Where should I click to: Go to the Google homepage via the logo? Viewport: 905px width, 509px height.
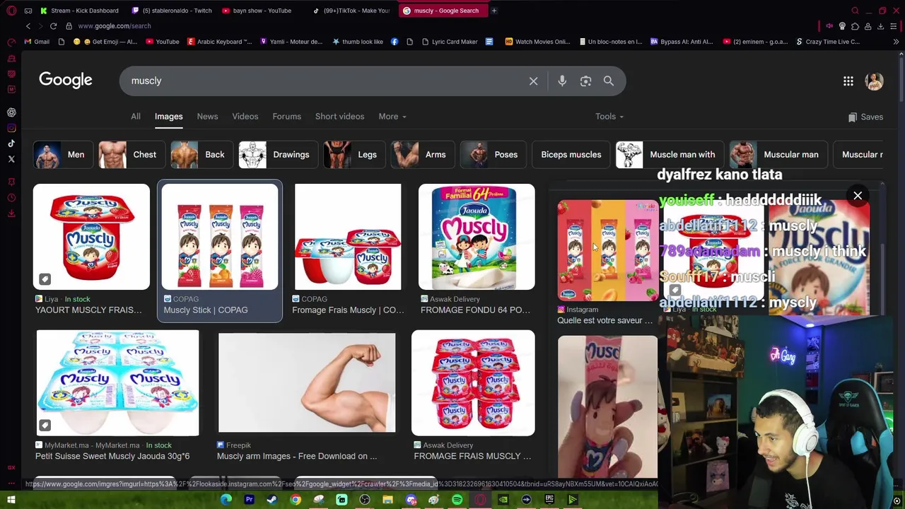[66, 80]
